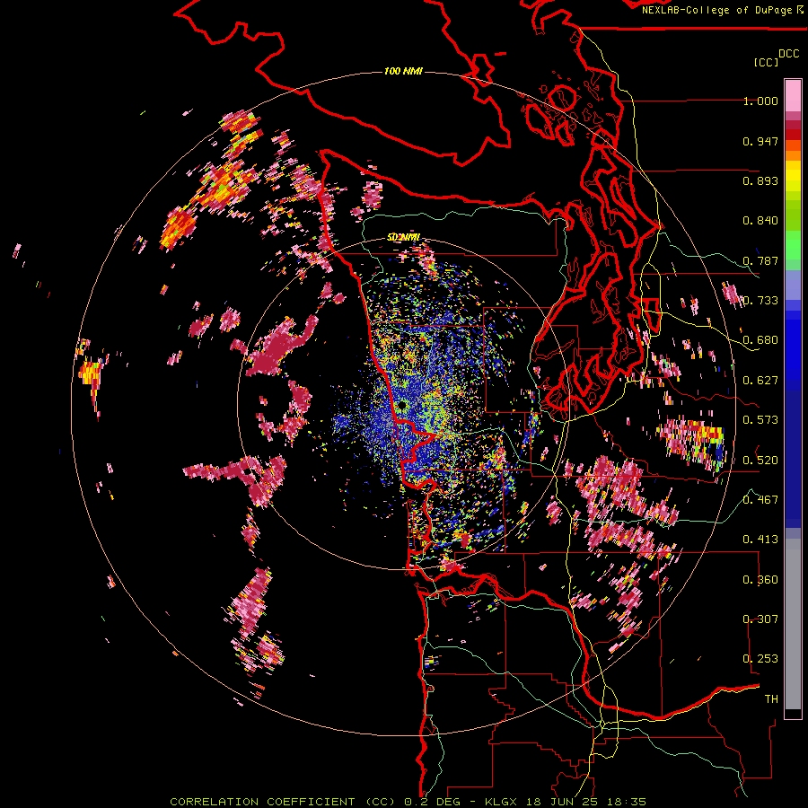Click the 100 NMI range ring label
The width and height of the screenshot is (808, 808).
click(403, 71)
